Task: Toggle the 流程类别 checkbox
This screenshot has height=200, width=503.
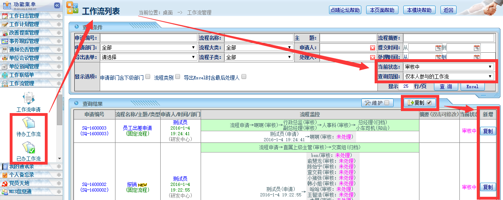Action: [x=178, y=77]
